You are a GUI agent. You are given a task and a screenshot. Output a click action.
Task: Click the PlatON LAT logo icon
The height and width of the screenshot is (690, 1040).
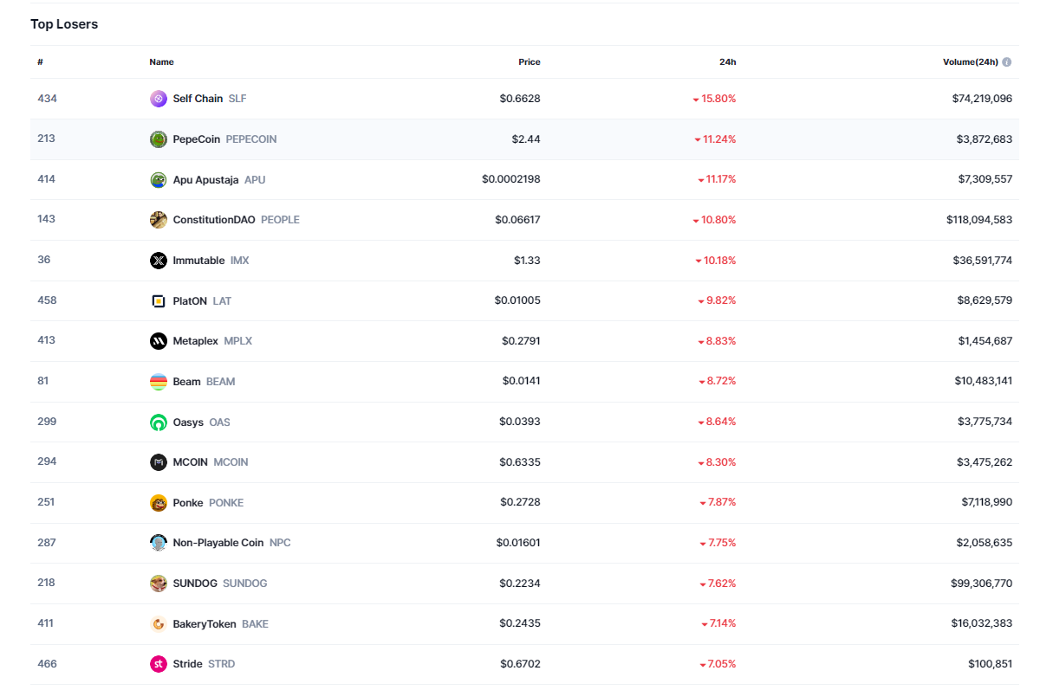tap(158, 301)
